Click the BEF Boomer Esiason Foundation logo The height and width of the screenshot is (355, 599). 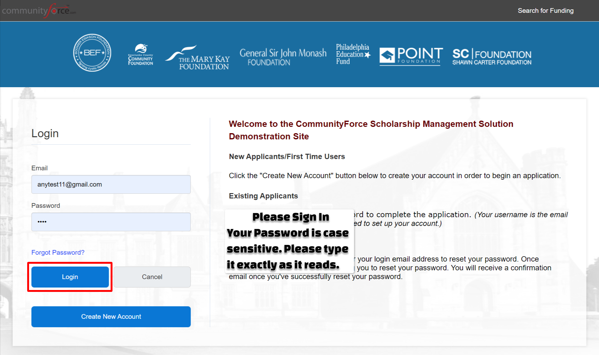92,53
